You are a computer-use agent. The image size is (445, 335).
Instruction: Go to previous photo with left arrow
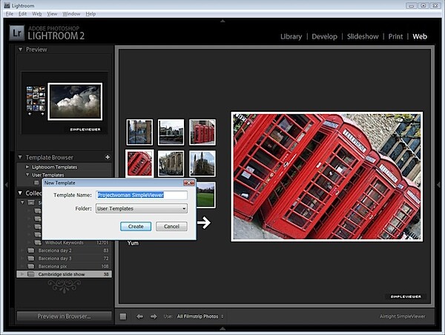(x=139, y=316)
